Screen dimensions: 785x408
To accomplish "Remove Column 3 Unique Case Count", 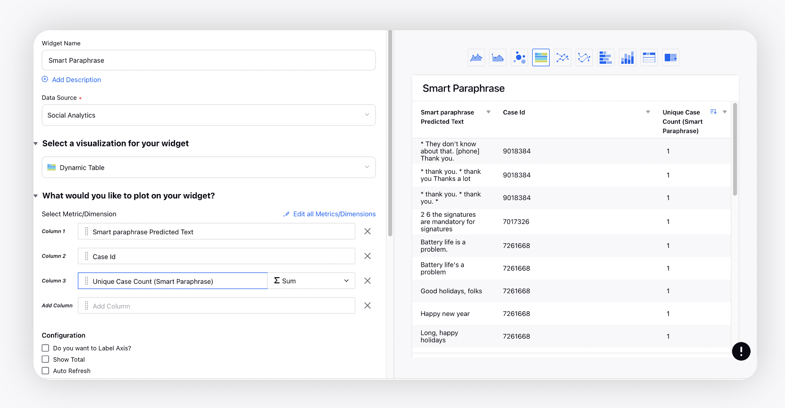I will [367, 281].
